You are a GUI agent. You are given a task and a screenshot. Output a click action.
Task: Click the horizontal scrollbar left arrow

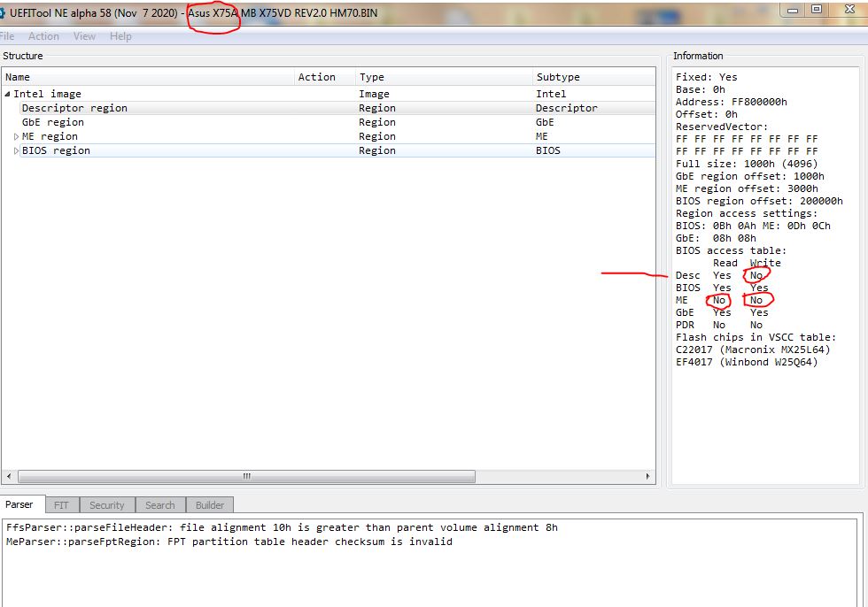coord(9,476)
